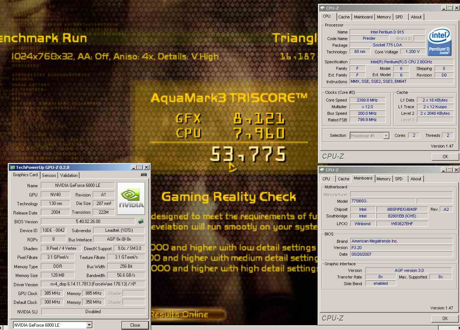Click the GFX score 8,121
460x330 pixels.
(259, 118)
